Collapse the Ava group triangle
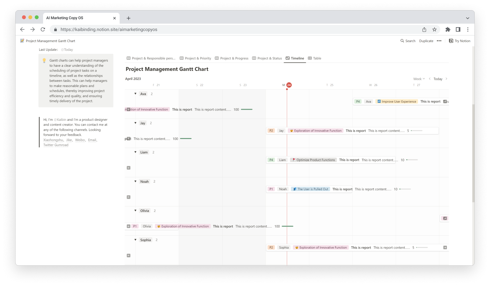490x286 pixels. (135, 94)
